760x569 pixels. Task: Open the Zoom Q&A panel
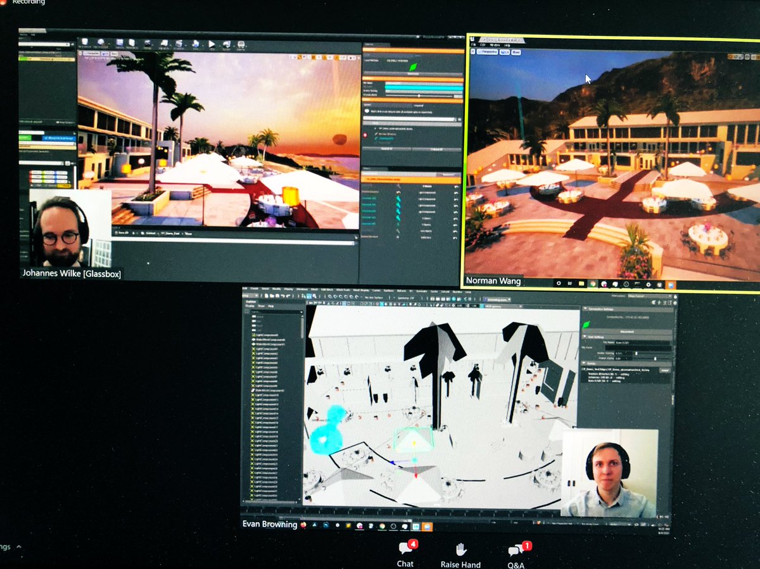pyautogui.click(x=516, y=555)
